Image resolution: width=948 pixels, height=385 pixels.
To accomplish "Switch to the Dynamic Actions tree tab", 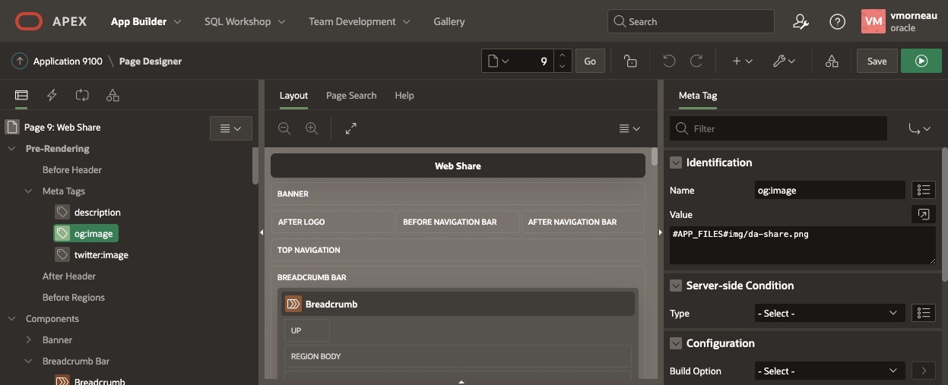I will pos(52,95).
